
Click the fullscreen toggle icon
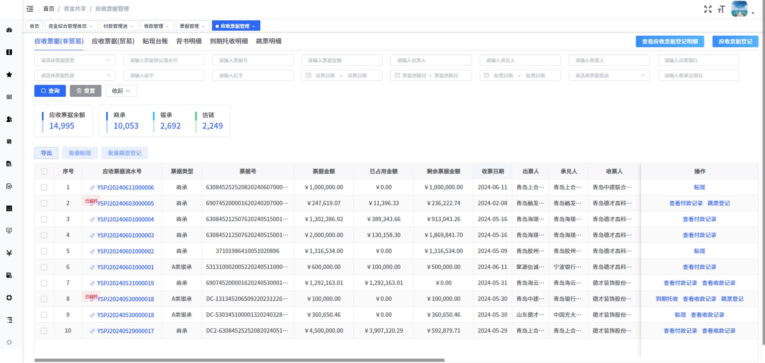[708, 9]
